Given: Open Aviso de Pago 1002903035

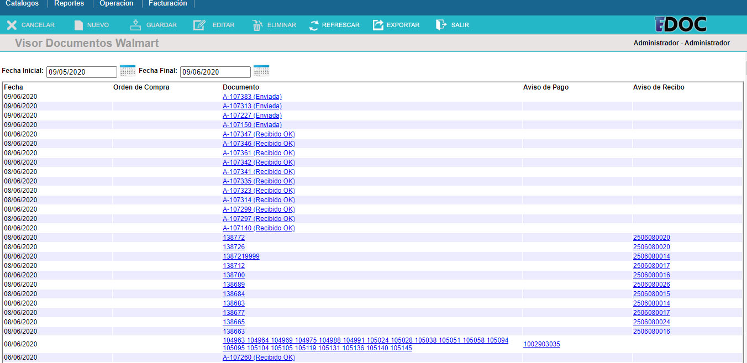Looking at the screenshot, I should 541,344.
